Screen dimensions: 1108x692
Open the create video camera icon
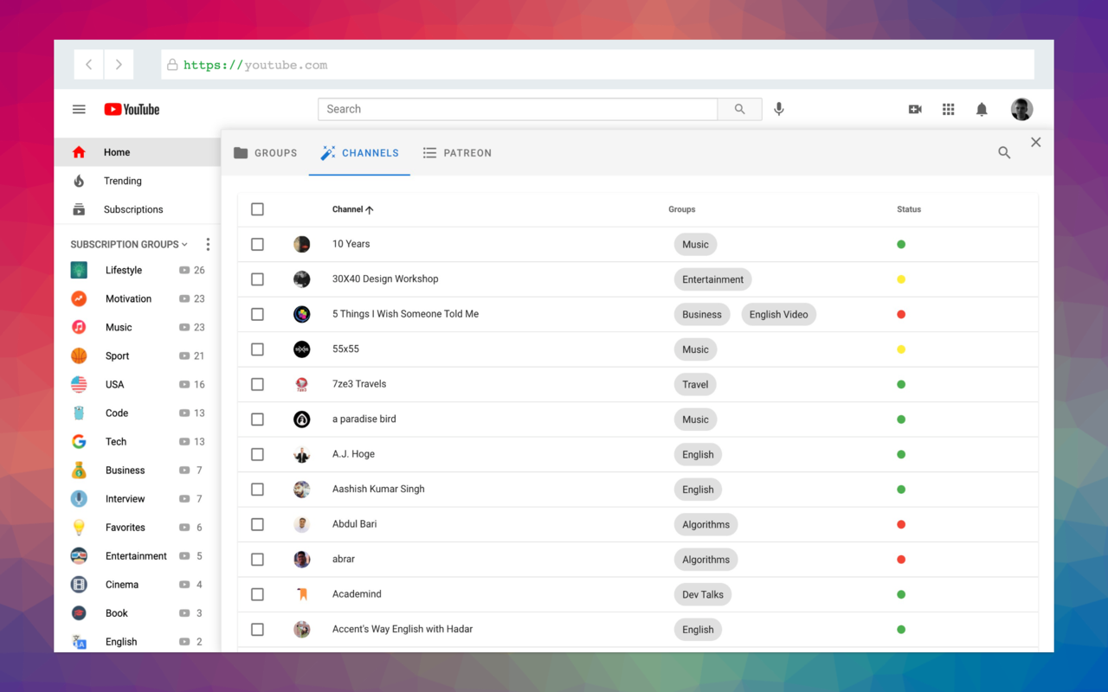click(915, 109)
